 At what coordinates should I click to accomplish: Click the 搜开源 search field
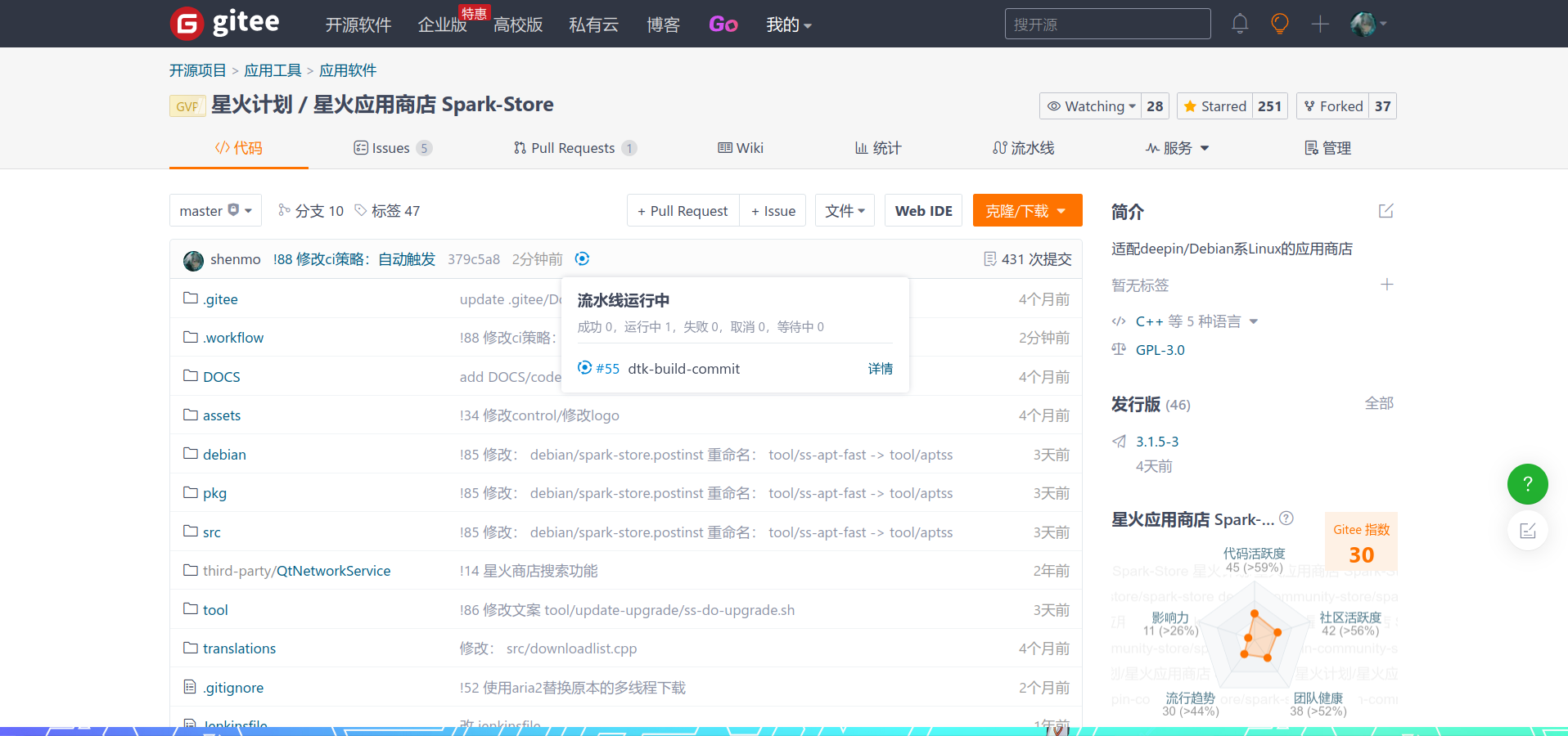click(x=1106, y=24)
